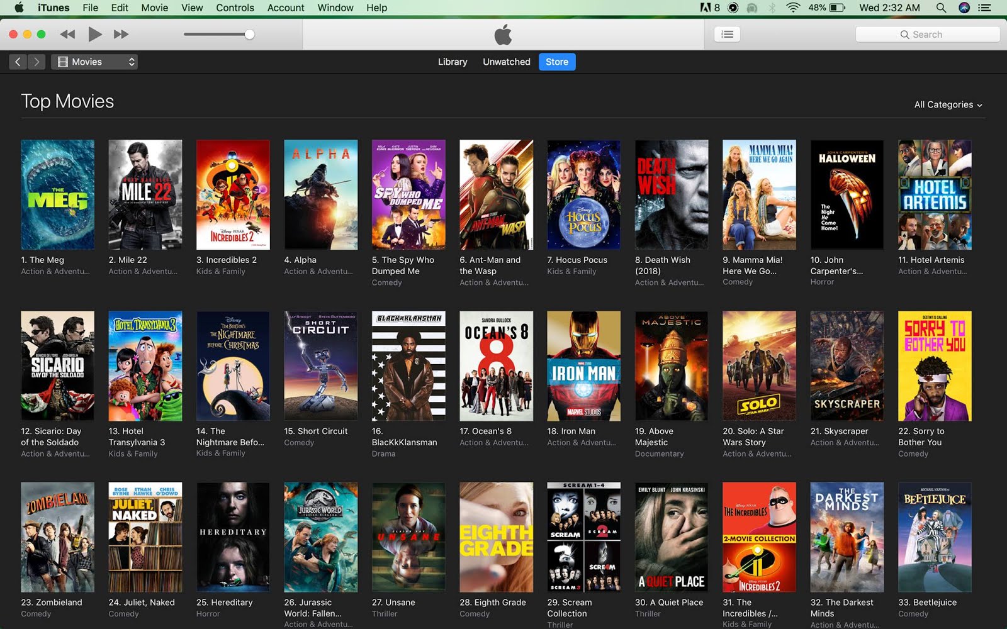Screen dimensions: 1007x629
Task: Select the Incredibles 2 poster
Action: (x=233, y=194)
